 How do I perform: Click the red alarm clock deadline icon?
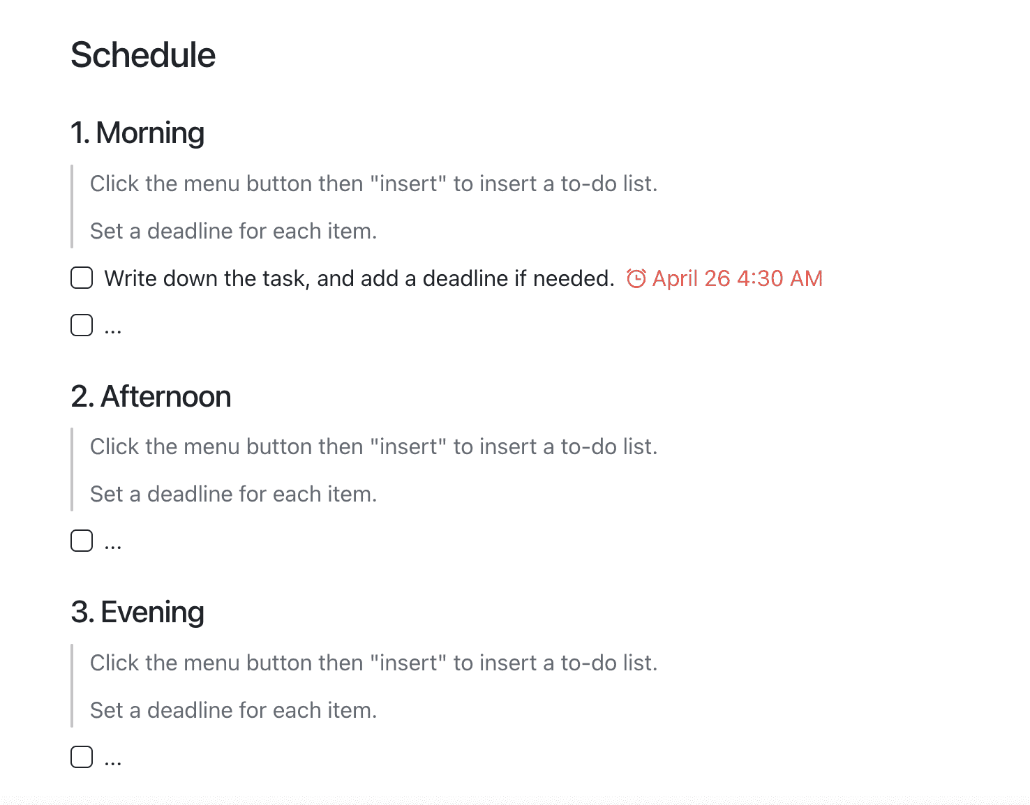pyautogui.click(x=636, y=278)
